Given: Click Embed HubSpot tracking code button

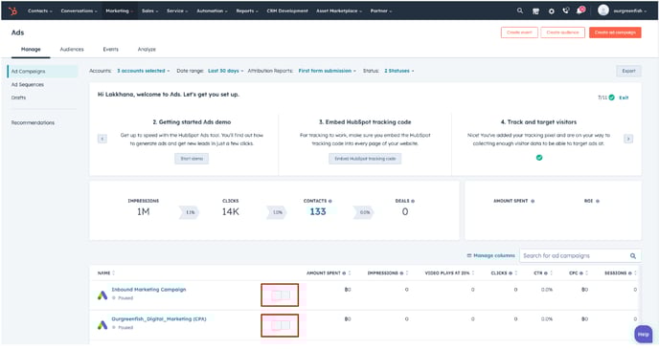Looking at the screenshot, I should click(x=365, y=159).
